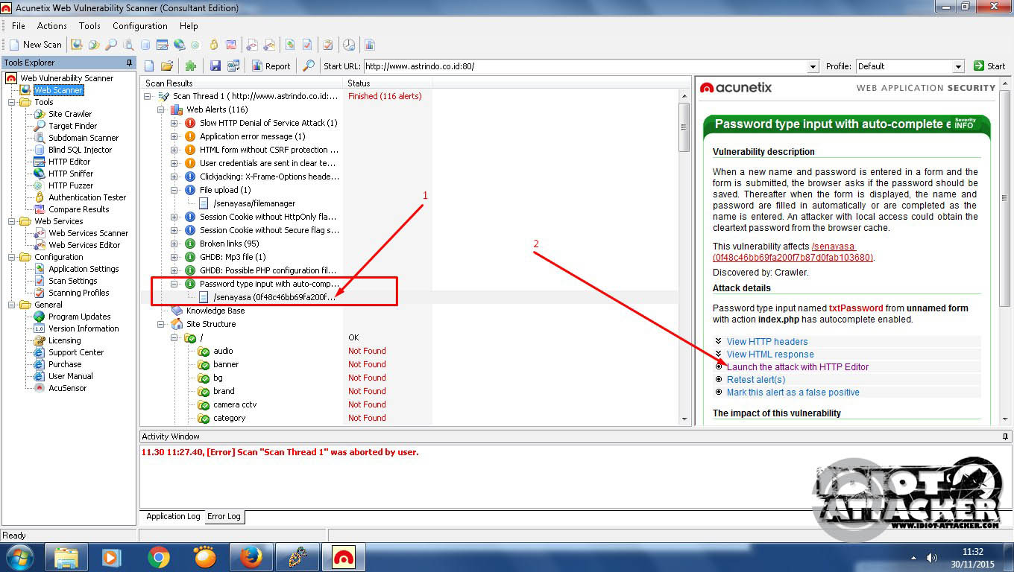Image resolution: width=1014 pixels, height=572 pixels.
Task: Open Authentication Tester padlock icon in toolbar
Action: click(214, 45)
